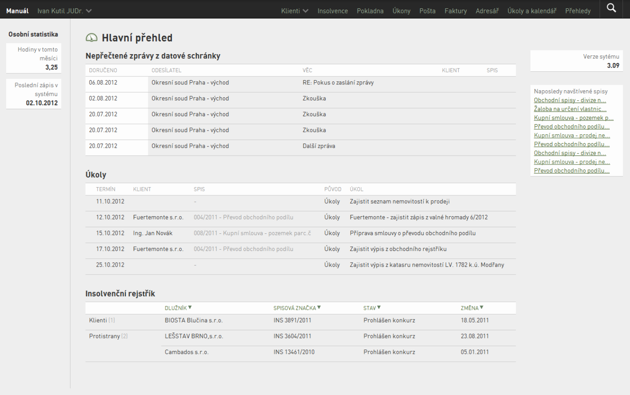Sort by Dlužník column arrow
This screenshot has width=630, height=395.
click(190, 308)
